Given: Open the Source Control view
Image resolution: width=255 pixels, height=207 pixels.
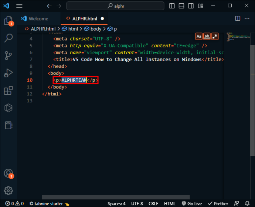Looking at the screenshot, I should coord(8,56).
